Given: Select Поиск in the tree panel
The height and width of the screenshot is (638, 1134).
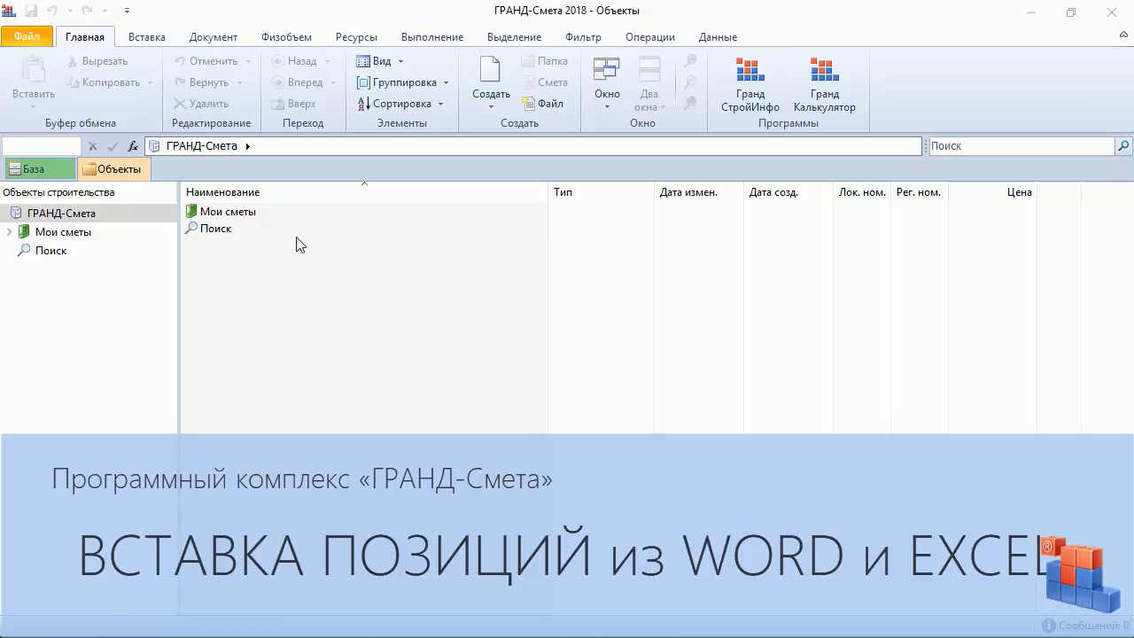Looking at the screenshot, I should click(50, 251).
